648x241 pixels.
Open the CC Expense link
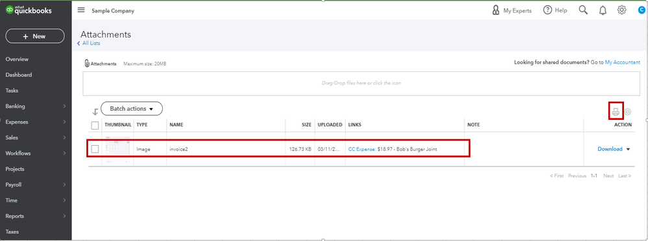pos(362,150)
